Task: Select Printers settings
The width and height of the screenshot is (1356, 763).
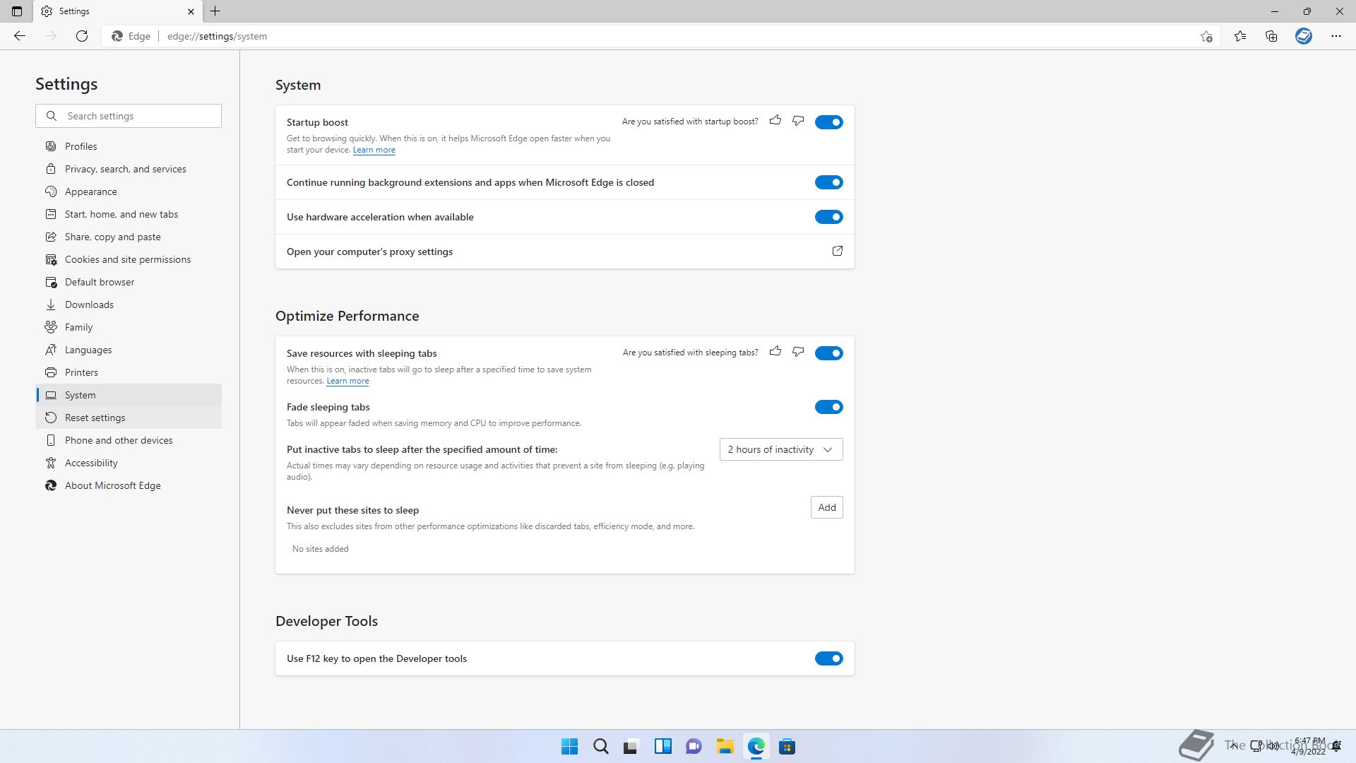Action: pyautogui.click(x=129, y=372)
